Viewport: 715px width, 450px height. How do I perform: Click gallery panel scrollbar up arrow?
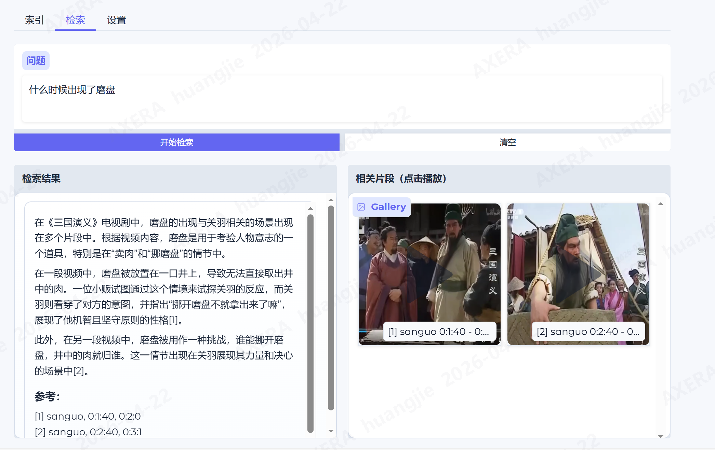point(661,204)
